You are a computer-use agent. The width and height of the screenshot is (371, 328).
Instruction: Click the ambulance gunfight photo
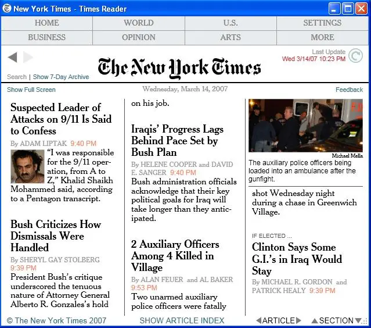coord(305,126)
